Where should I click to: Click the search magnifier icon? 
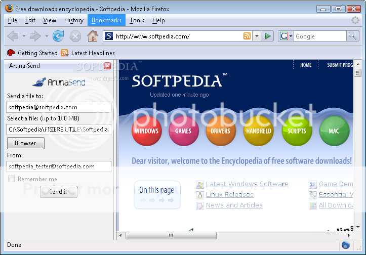(x=352, y=36)
